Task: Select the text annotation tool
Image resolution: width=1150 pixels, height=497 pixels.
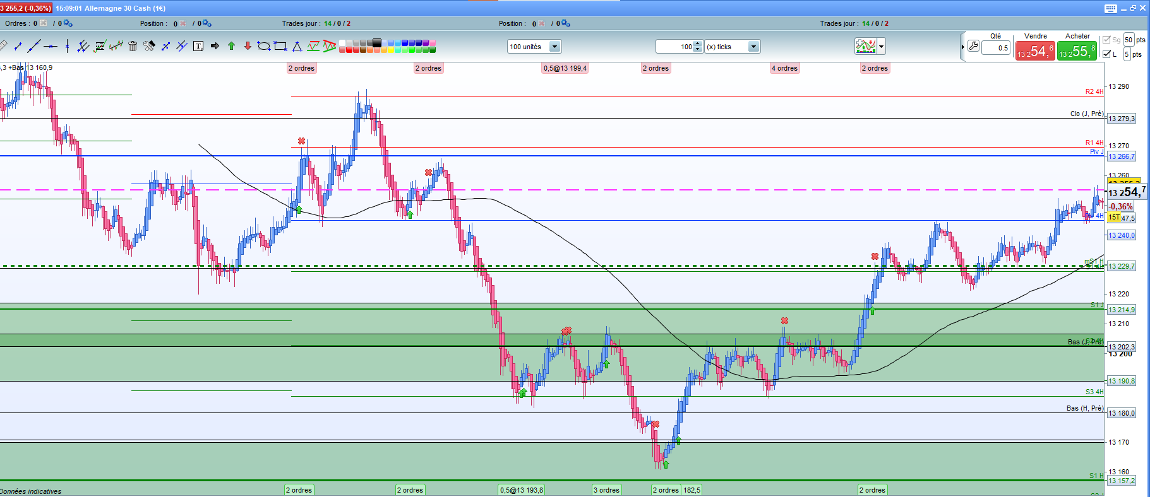Action: click(x=198, y=46)
